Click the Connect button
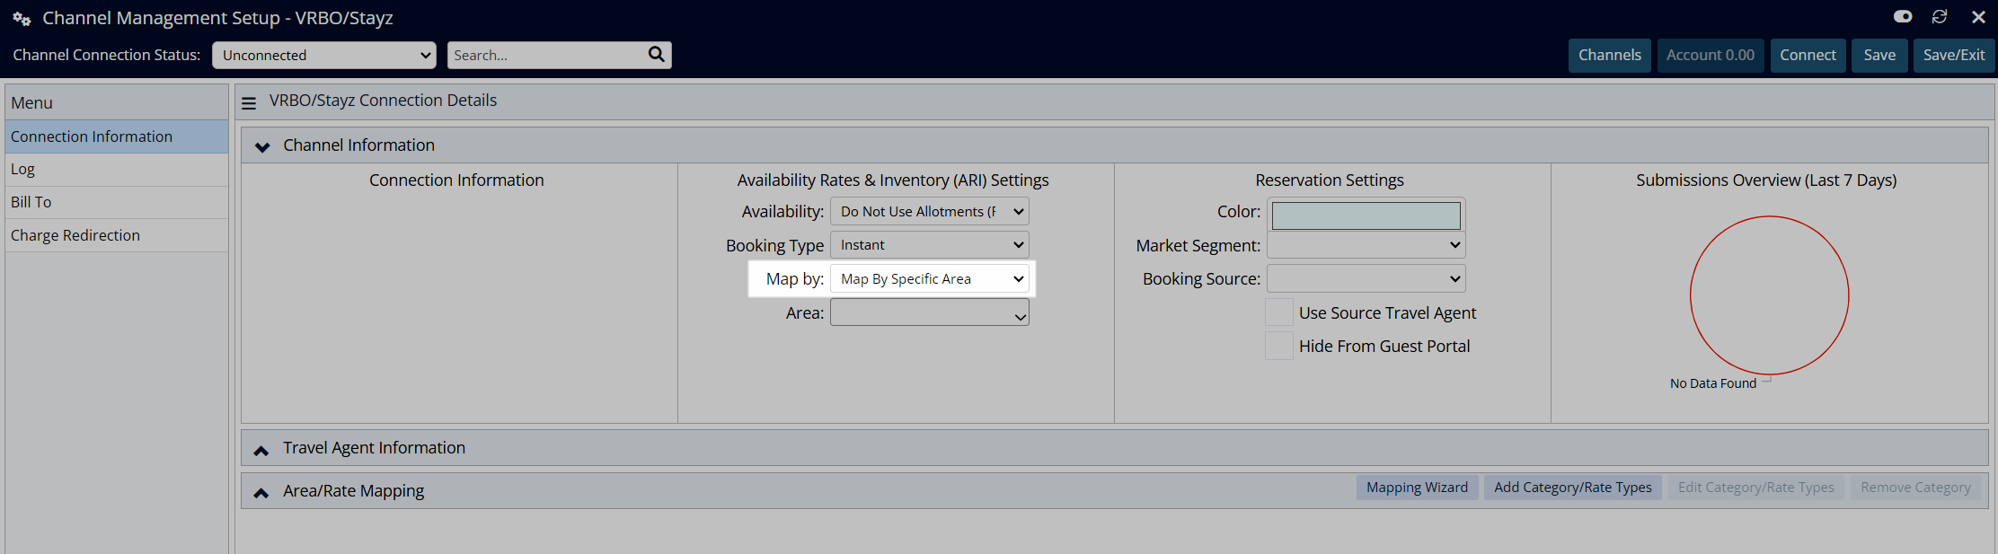 pos(1808,55)
